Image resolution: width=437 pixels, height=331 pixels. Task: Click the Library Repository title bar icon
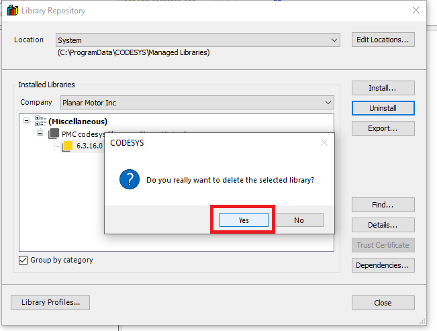click(12, 11)
